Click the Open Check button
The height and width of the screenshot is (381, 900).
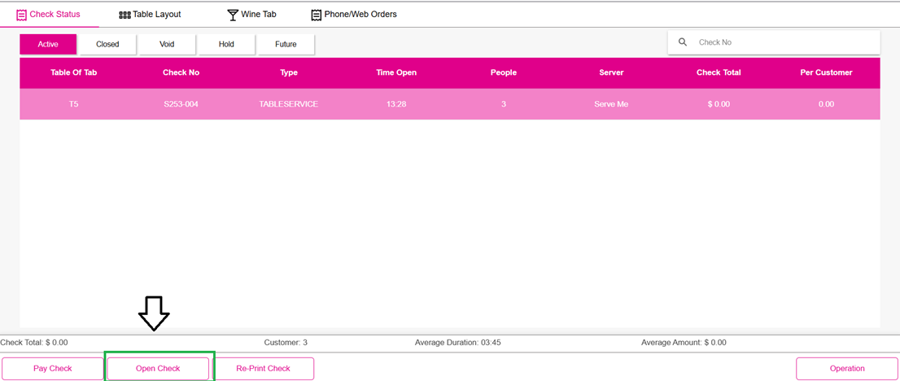(x=158, y=368)
